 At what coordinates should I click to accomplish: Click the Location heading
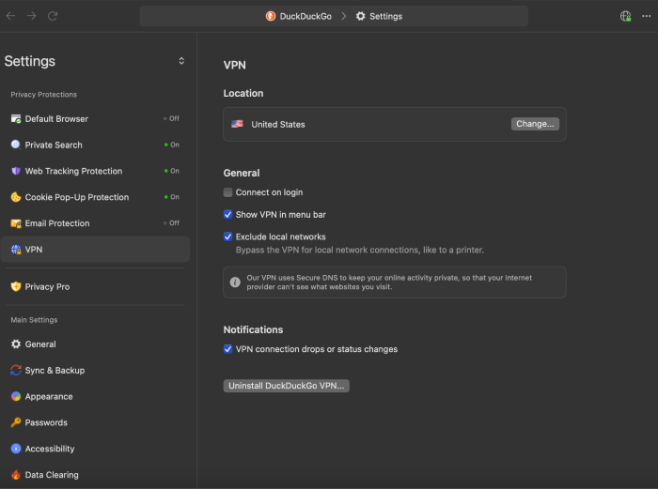pos(243,93)
